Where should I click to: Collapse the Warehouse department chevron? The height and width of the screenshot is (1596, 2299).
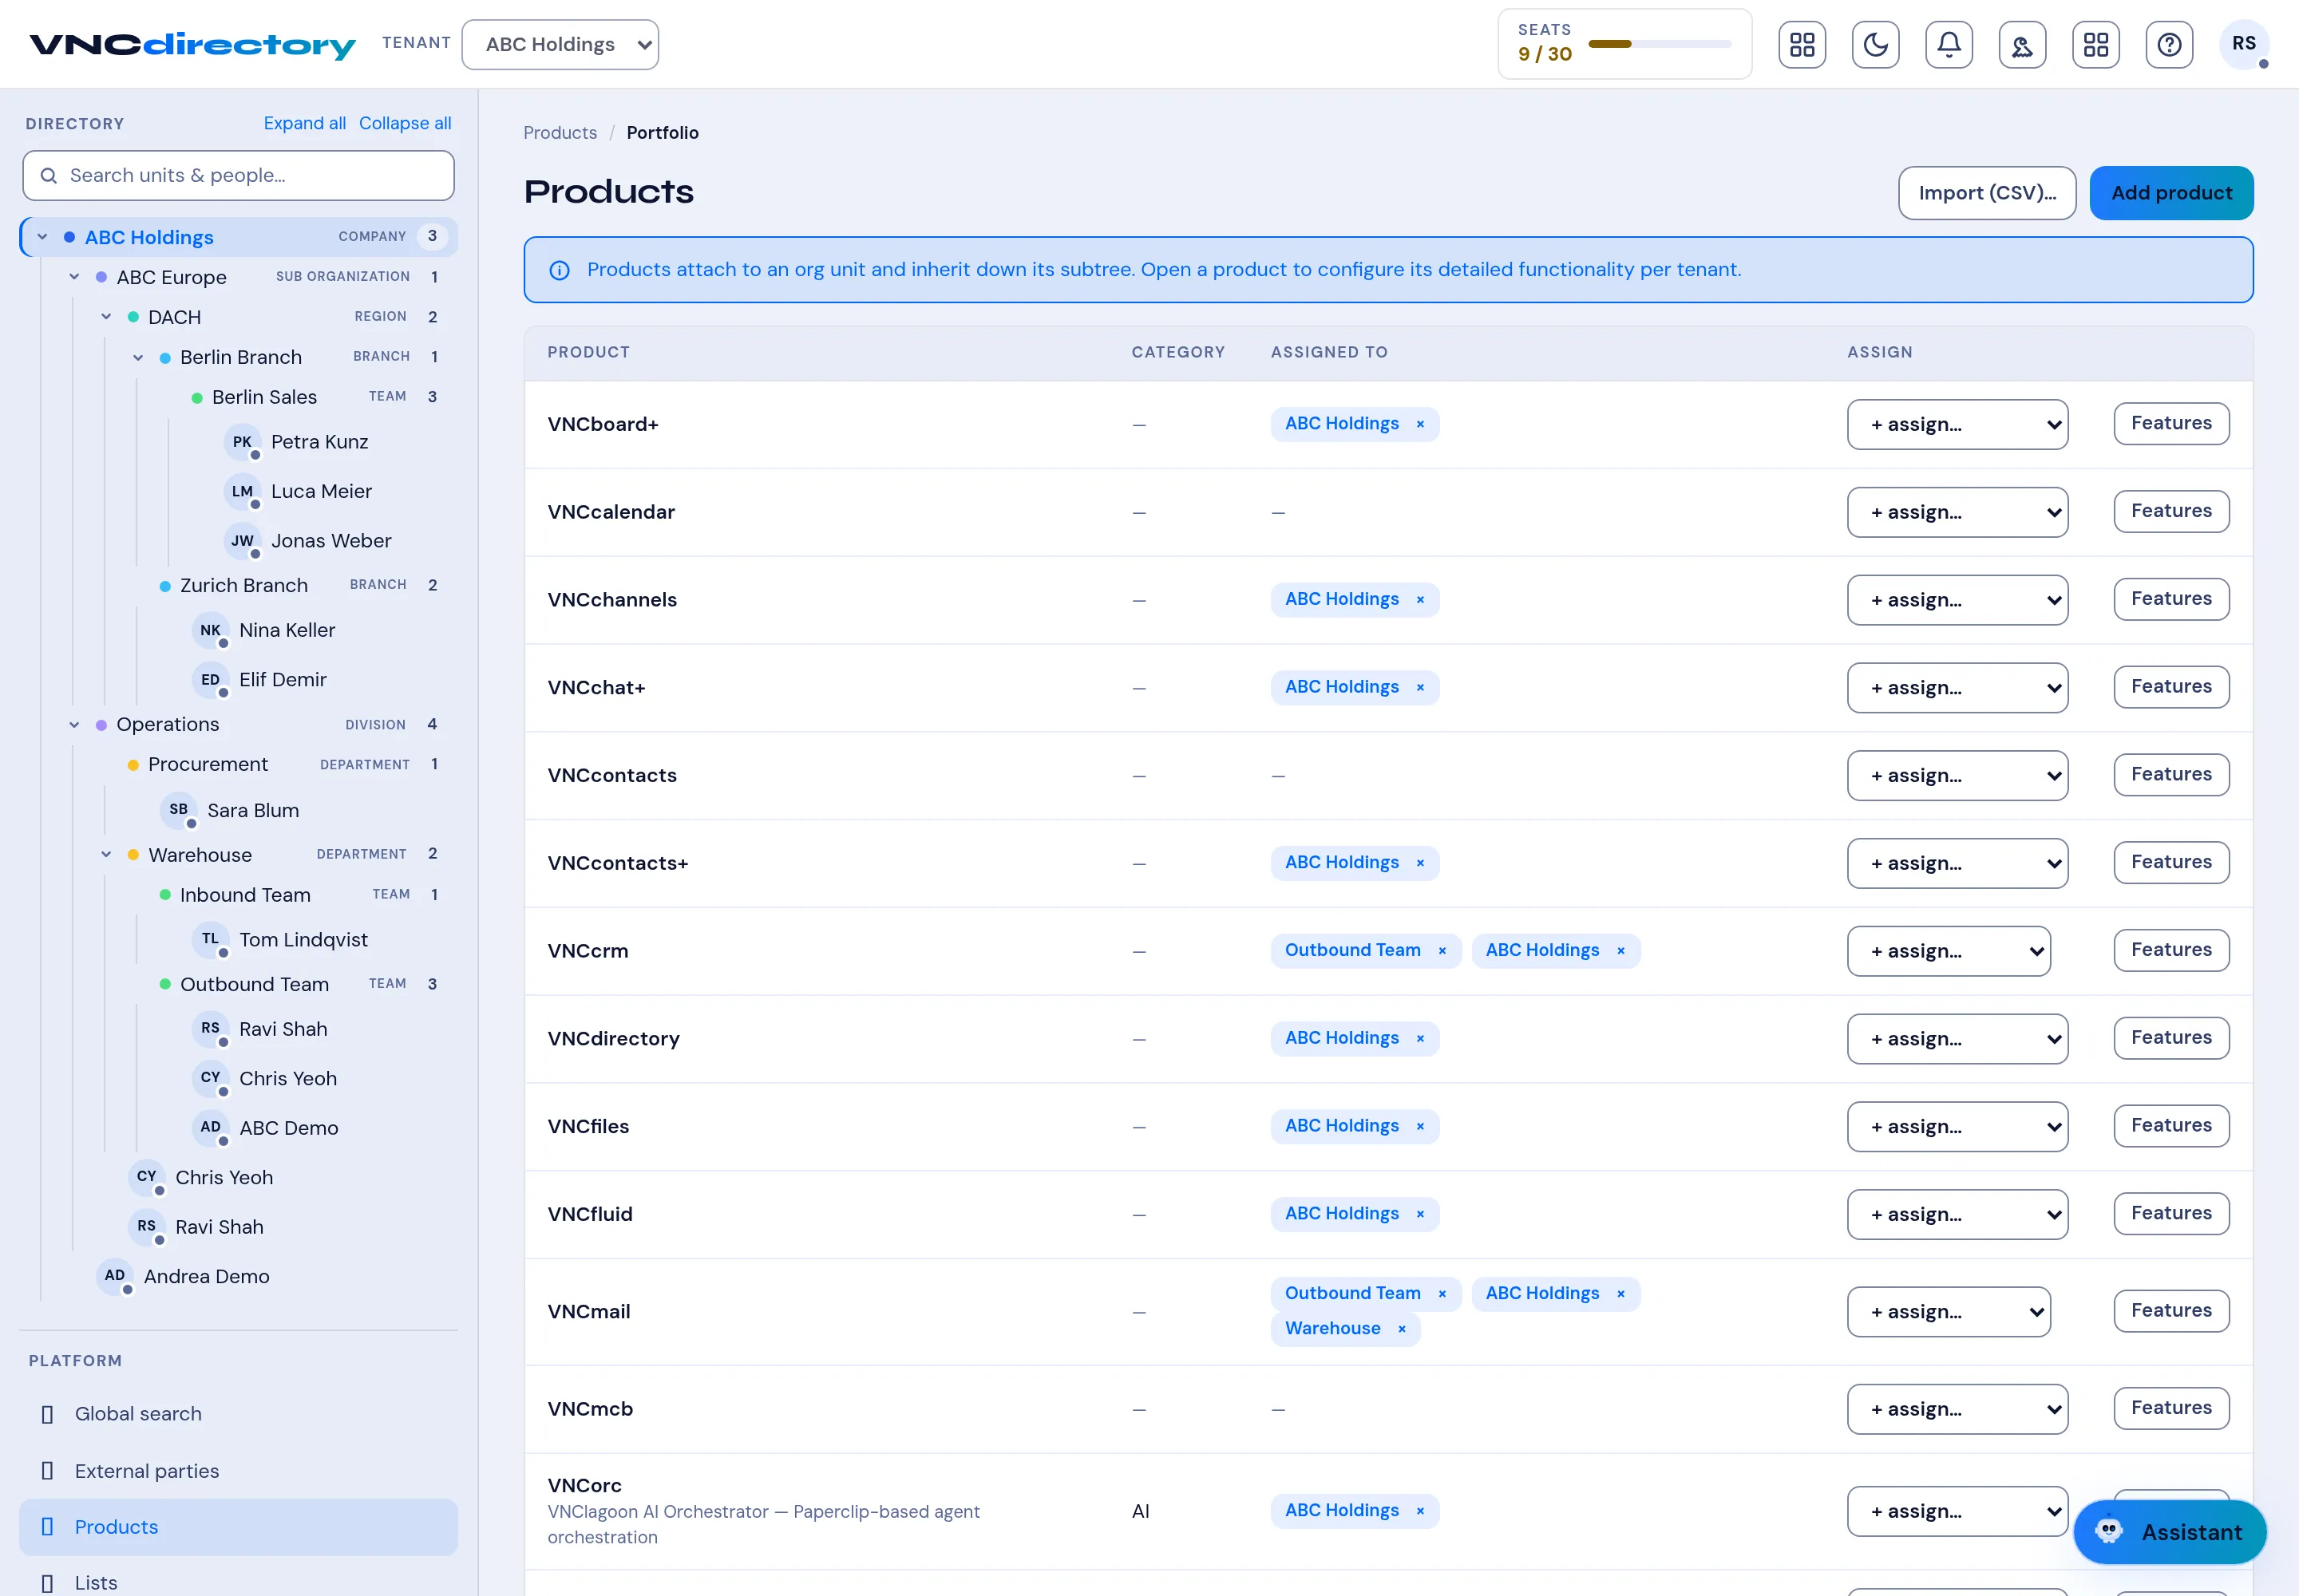(x=106, y=855)
